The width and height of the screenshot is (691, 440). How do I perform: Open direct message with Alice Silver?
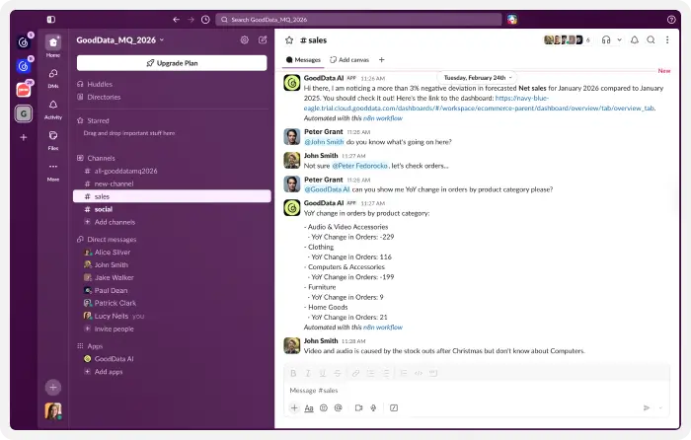pyautogui.click(x=113, y=253)
